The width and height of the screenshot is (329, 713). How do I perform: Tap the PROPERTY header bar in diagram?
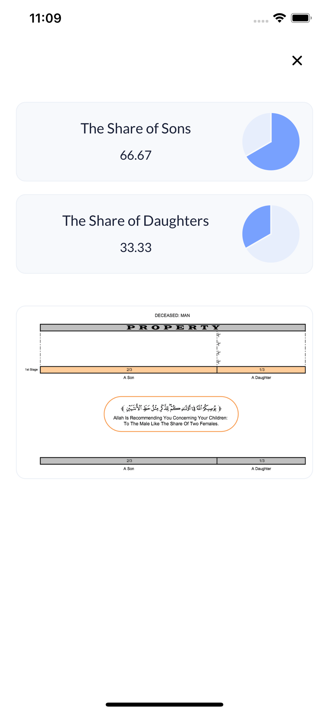click(x=173, y=328)
